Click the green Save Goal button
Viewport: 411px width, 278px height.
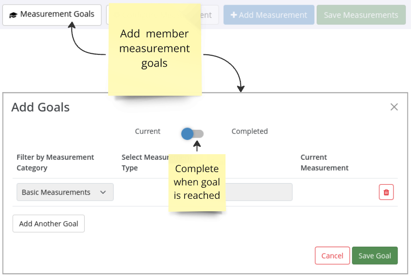[x=375, y=255]
